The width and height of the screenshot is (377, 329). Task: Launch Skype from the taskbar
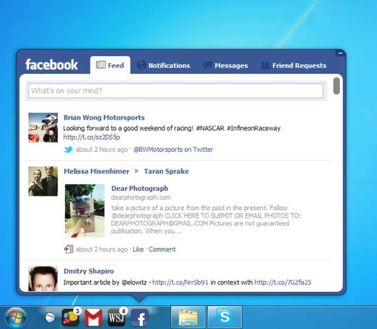pyautogui.click(x=225, y=317)
